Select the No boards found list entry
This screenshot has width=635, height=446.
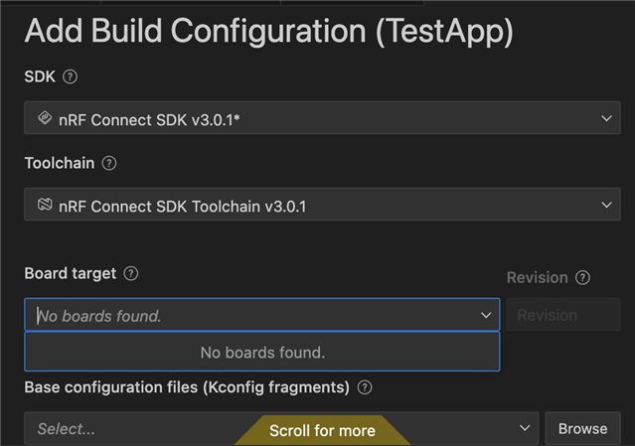262,352
